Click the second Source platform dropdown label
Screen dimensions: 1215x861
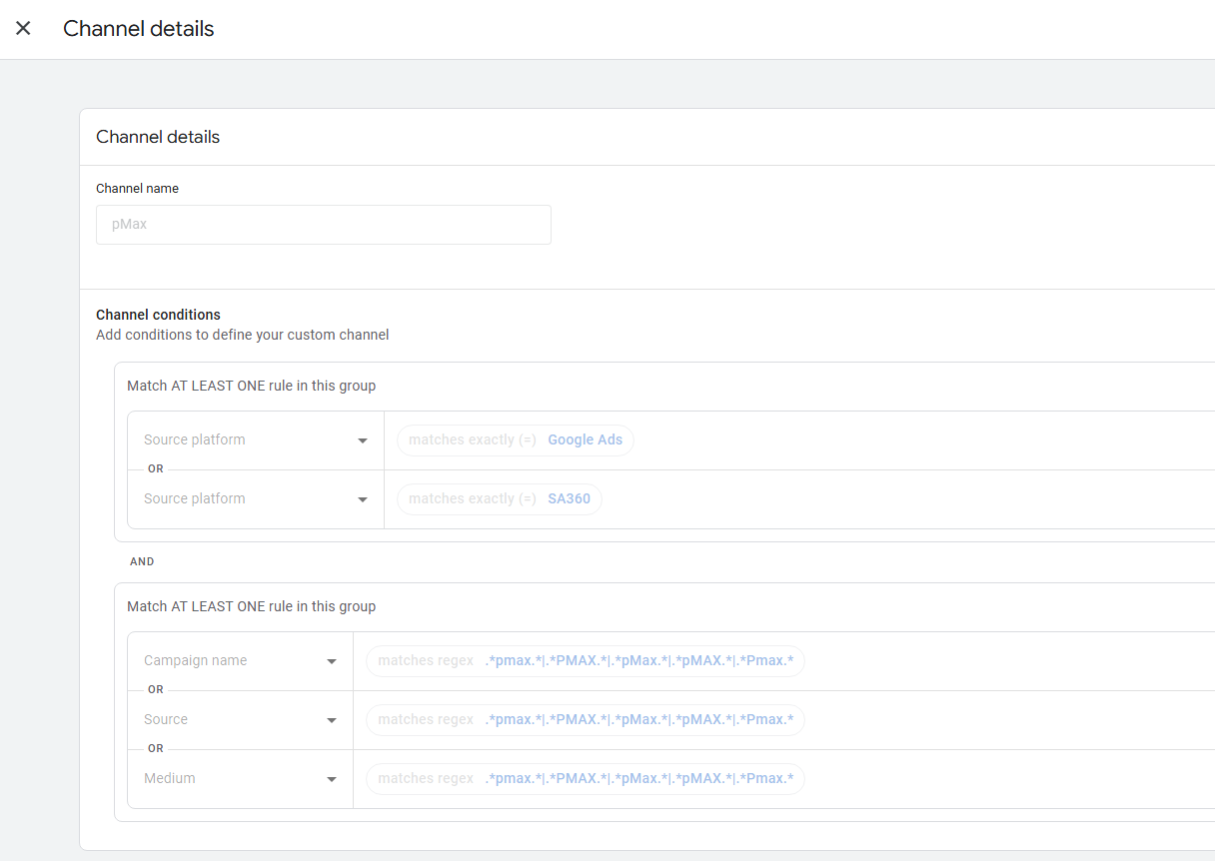coord(195,499)
